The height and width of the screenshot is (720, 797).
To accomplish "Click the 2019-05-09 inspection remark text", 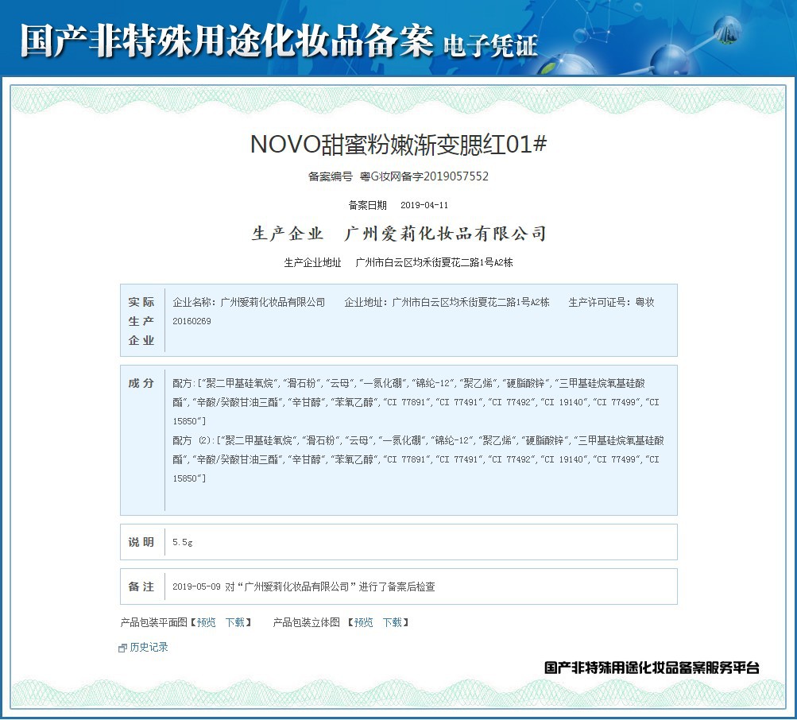I will [304, 586].
